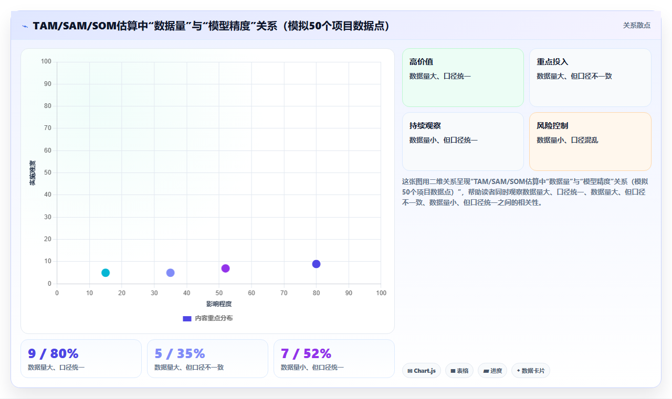The image size is (672, 399).
Task: Click the Chart.js tag
Action: (x=422, y=371)
